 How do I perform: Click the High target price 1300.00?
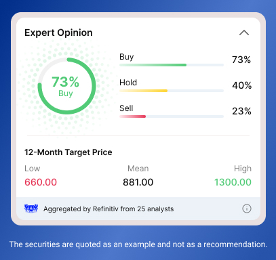(x=233, y=182)
